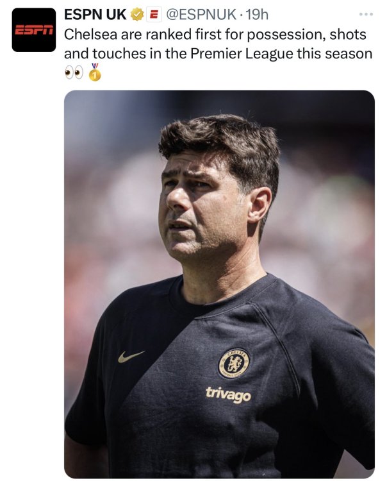Click the gold verified checkmark badge
This screenshot has height=481, width=387.
point(137,14)
